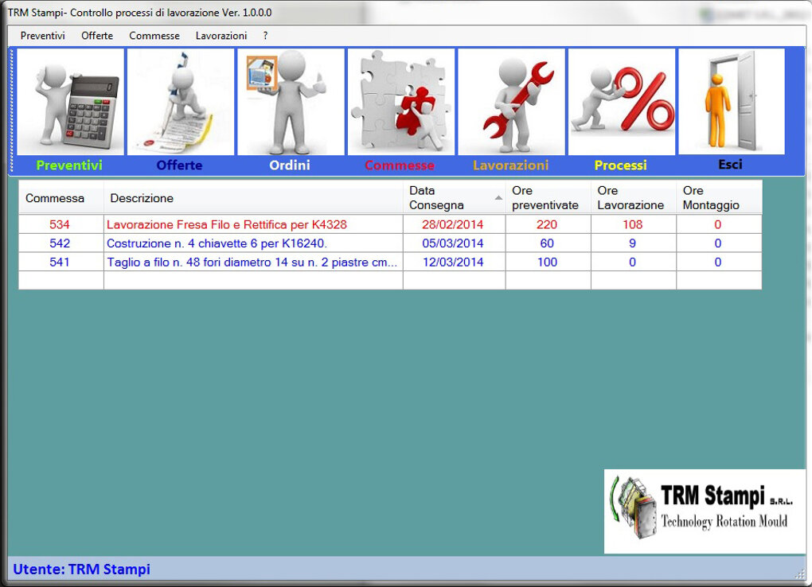
Task: Click the 108 working hours cell
Action: click(x=634, y=224)
